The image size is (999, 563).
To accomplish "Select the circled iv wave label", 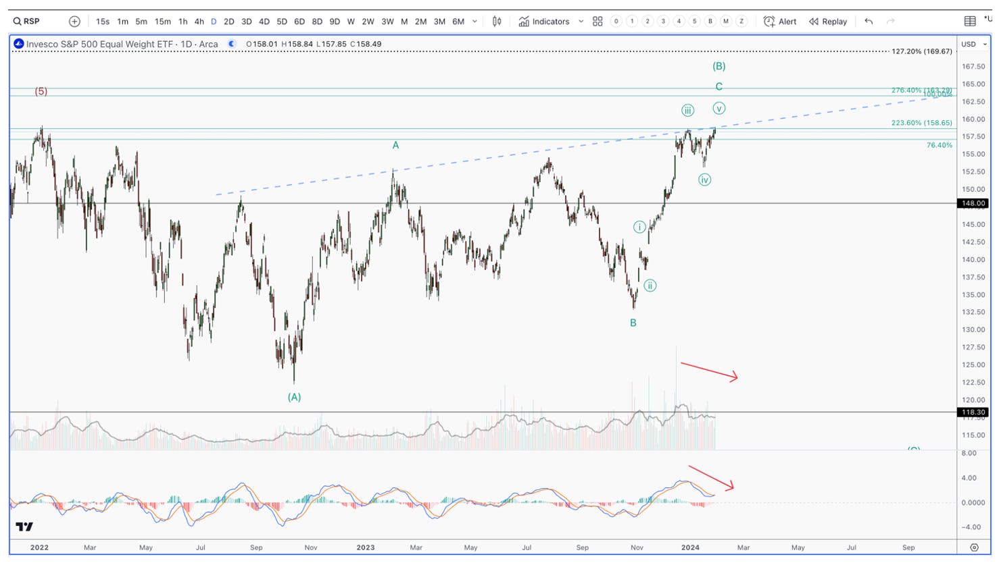I will point(704,180).
